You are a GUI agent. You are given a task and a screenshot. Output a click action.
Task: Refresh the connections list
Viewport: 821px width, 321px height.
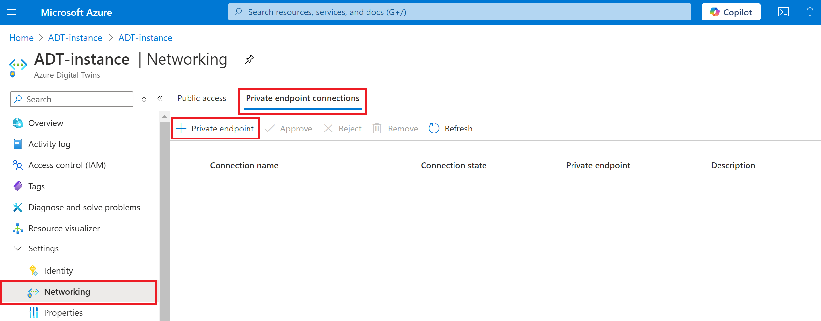(451, 129)
